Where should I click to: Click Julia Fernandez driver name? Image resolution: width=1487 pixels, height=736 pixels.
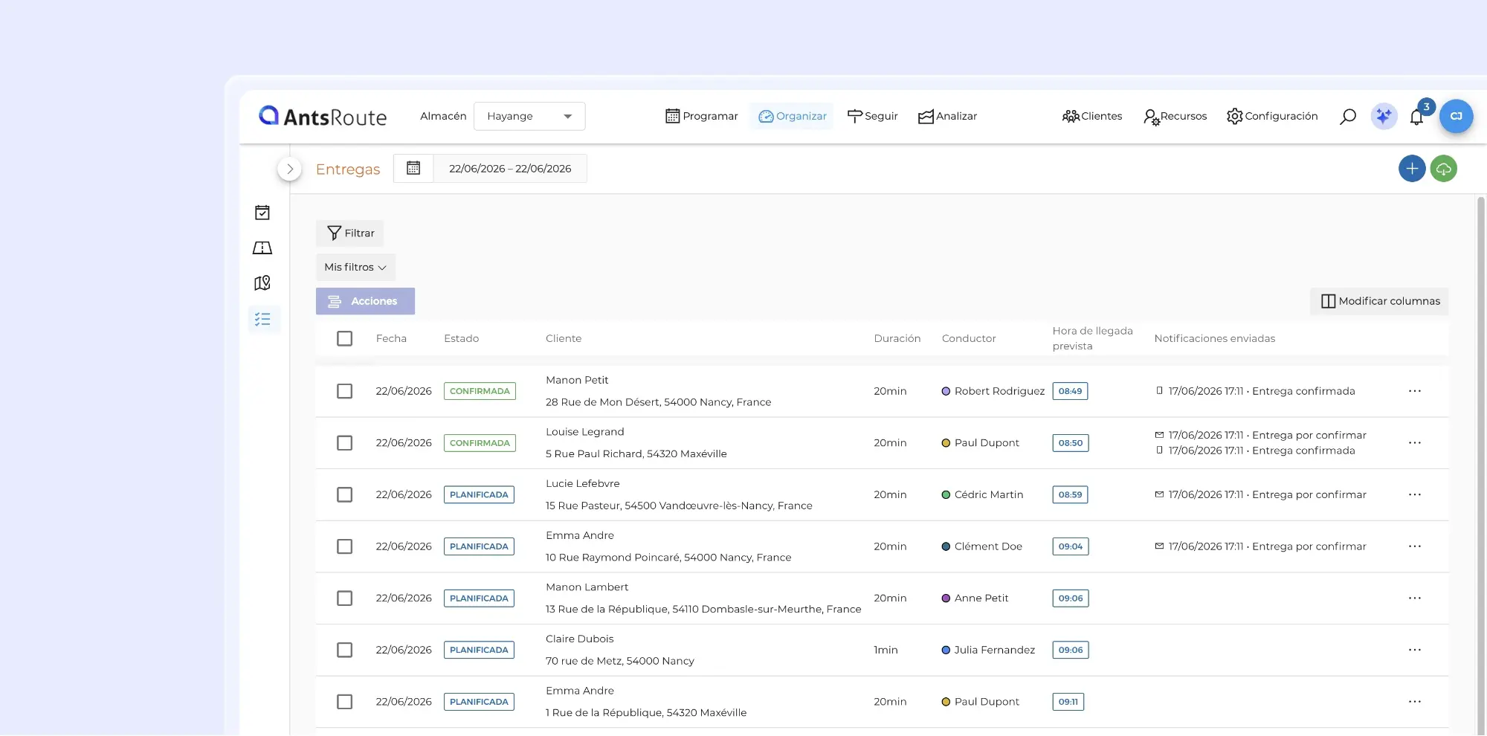point(995,650)
